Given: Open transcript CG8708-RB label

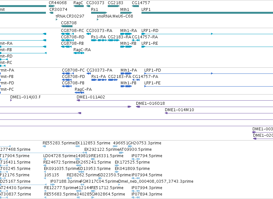Looking at the screenshot, I should (x=72, y=43).
